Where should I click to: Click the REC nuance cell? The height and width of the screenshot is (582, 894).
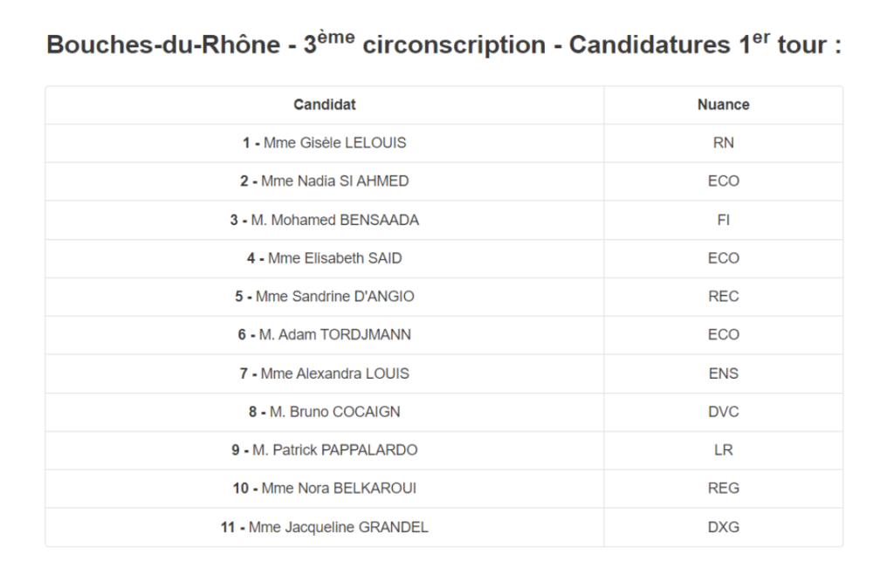pyautogui.click(x=723, y=297)
